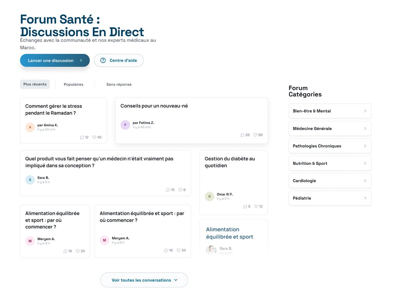Image resolution: width=399 pixels, height=299 pixels.
Task: Open Médecine Générale category chevron
Action: tap(365, 128)
